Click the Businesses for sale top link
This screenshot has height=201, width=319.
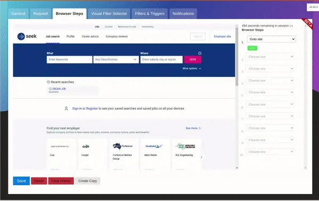click(x=127, y=27)
